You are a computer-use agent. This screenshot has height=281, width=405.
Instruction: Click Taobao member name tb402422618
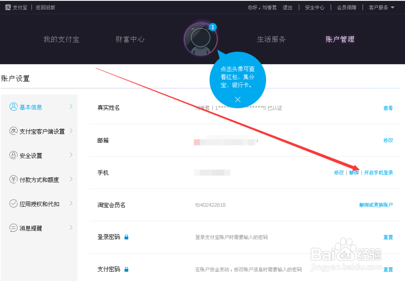point(210,205)
